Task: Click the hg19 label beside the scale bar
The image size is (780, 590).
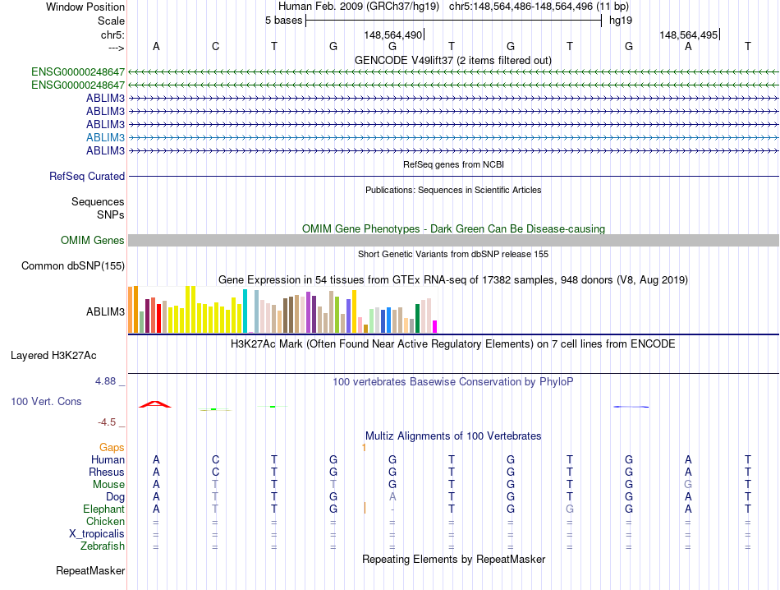Action: [621, 21]
